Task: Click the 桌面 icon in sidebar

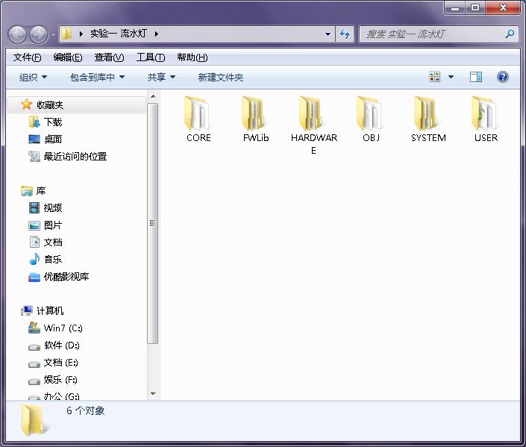Action: 34,139
